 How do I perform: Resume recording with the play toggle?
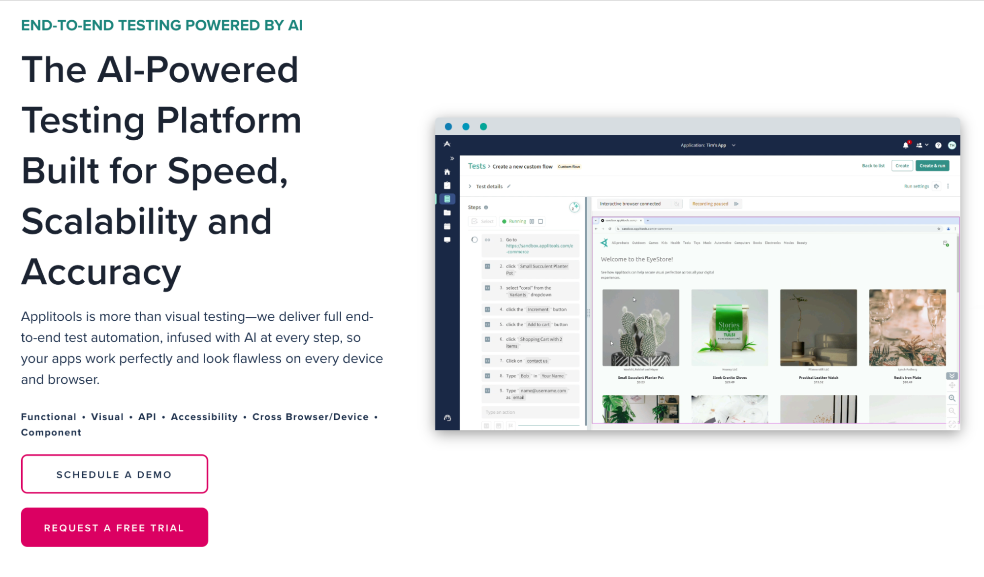pos(736,204)
